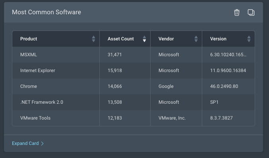Select the Chrome product entry
This screenshot has height=158, width=269.
[x=29, y=86]
